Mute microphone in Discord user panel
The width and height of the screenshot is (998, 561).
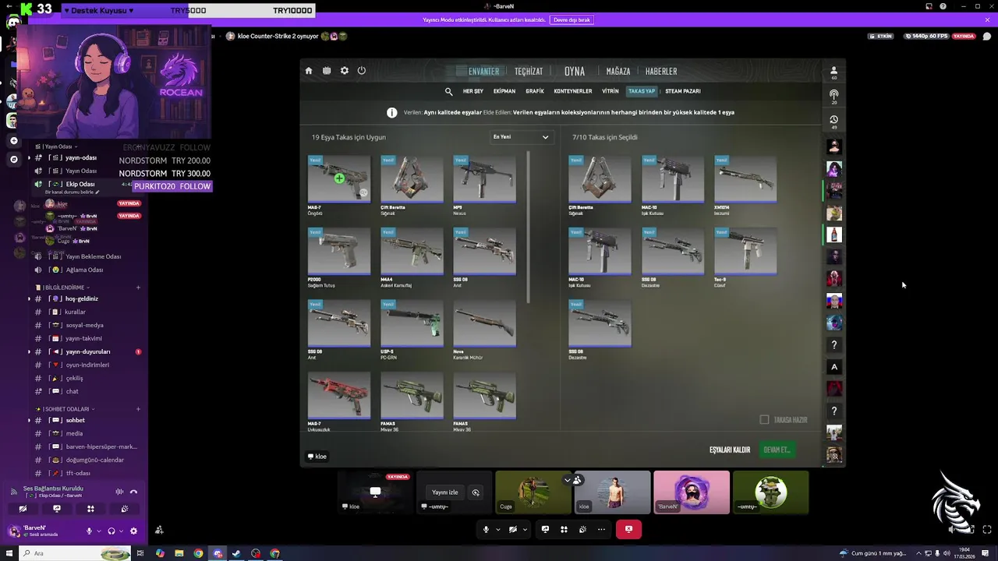click(x=89, y=531)
